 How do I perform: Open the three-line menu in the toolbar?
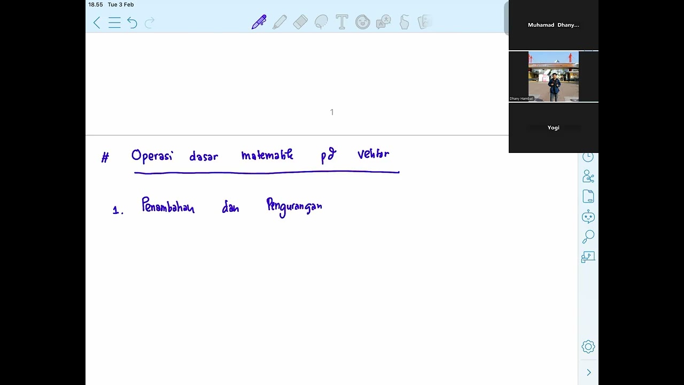click(114, 22)
